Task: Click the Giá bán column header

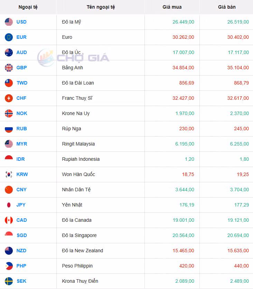Action: [x=227, y=7]
